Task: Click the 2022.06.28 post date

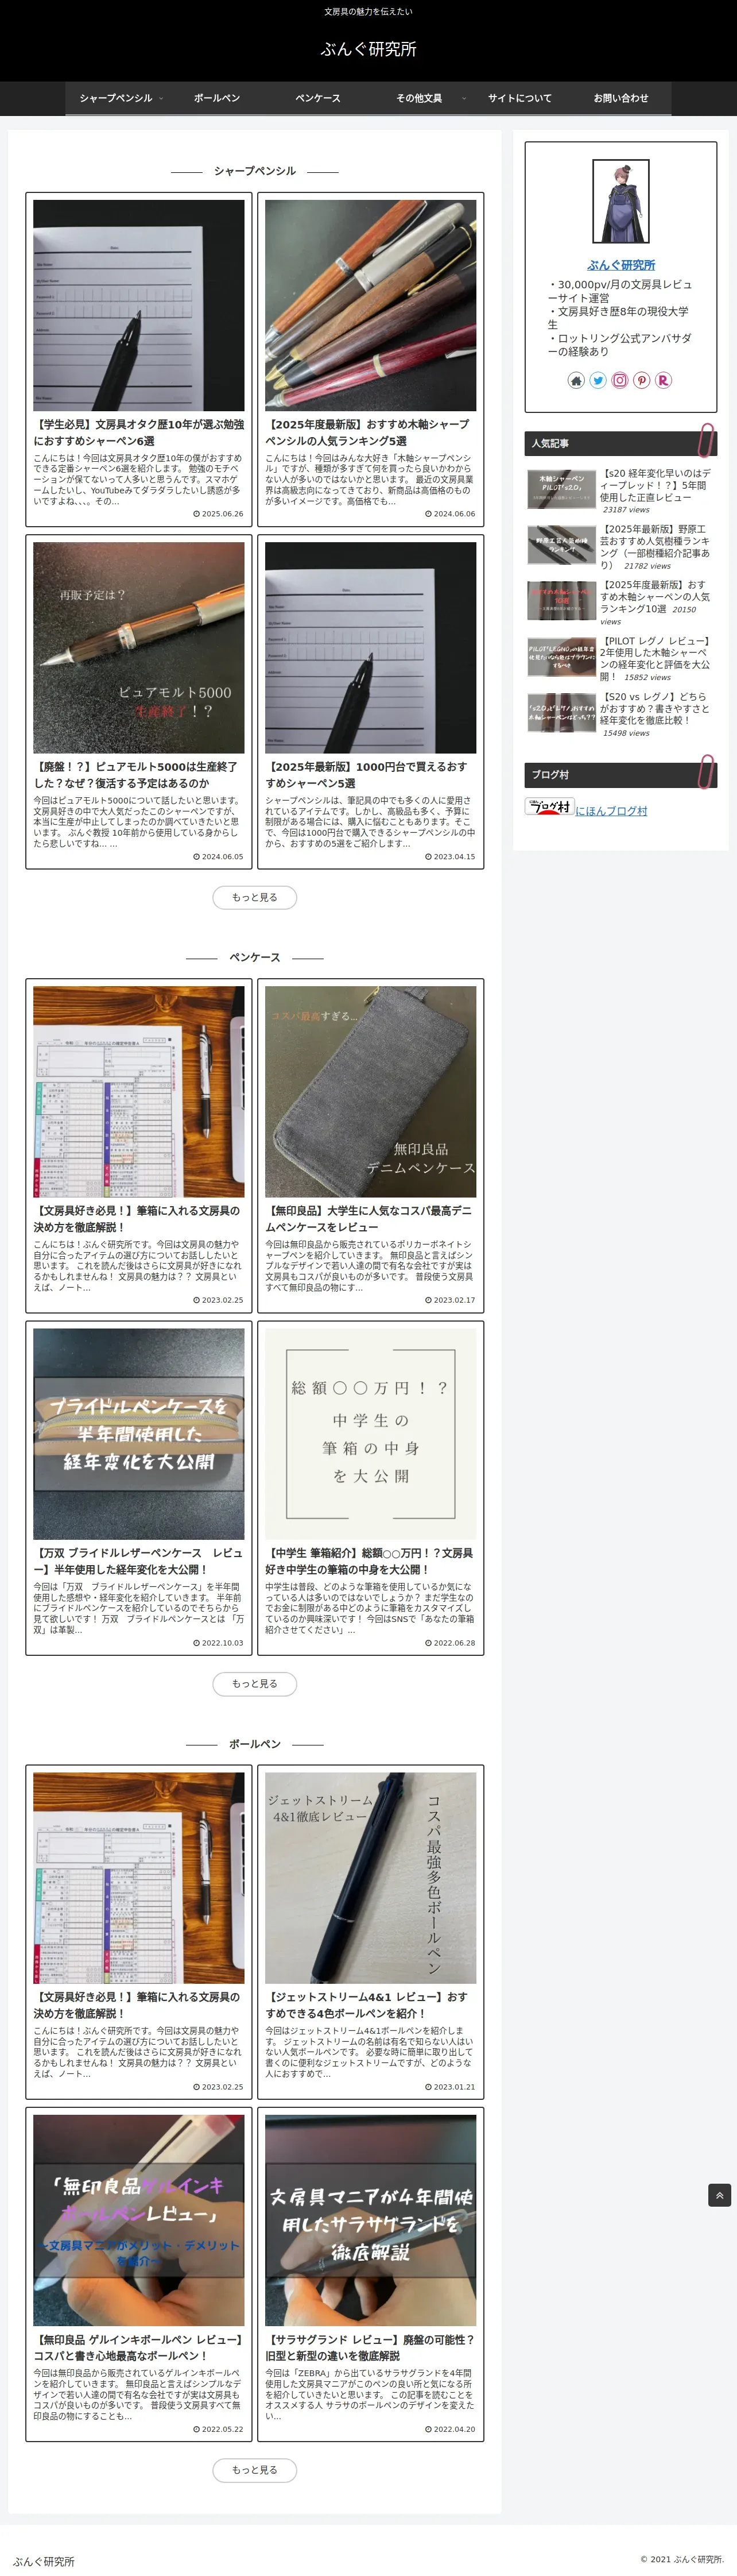Action: pyautogui.click(x=450, y=1643)
